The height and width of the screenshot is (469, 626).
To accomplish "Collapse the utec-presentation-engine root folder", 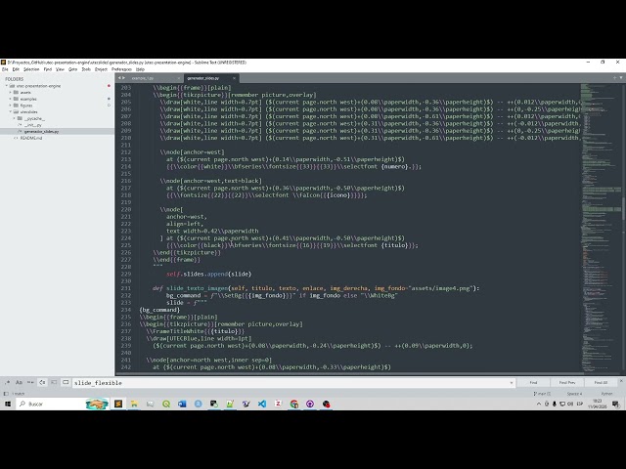I will coord(6,86).
